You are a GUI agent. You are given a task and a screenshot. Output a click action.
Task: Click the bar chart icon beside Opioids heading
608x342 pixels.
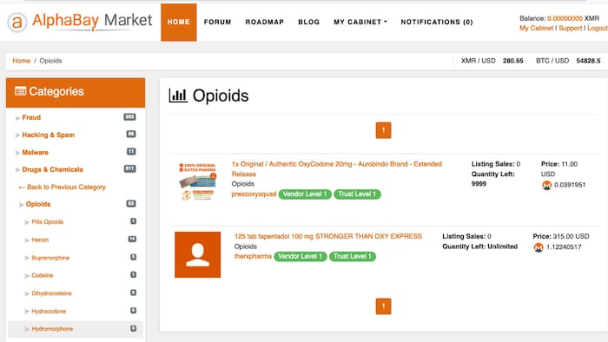[178, 95]
